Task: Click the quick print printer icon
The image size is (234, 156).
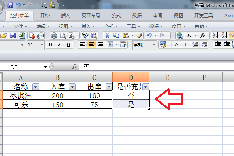Action: tap(54, 35)
